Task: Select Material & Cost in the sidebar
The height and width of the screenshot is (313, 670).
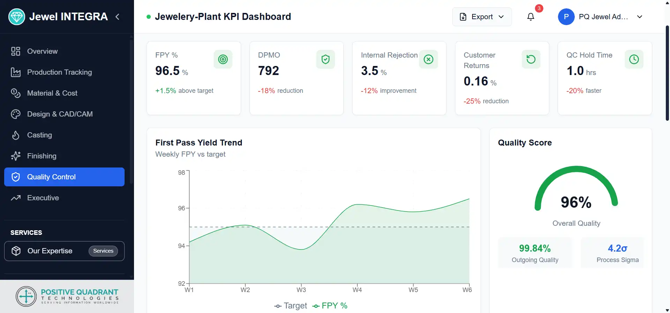Action: [x=52, y=93]
